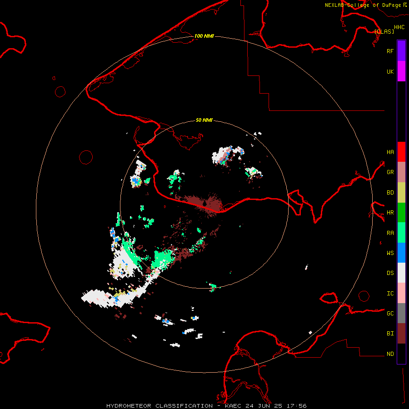Click the brown radar-site clutter center
Screen dimensions: 409x409
click(204, 203)
